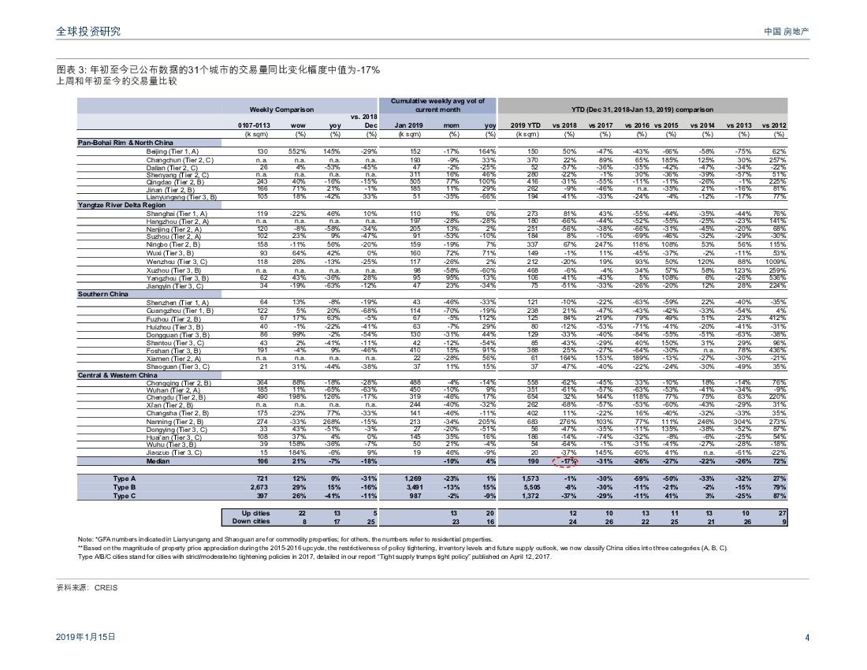Click the 'Shanghai (Tier 1, A)' row label
Image resolution: width=867 pixels, height=670 pixels.
tap(177, 214)
